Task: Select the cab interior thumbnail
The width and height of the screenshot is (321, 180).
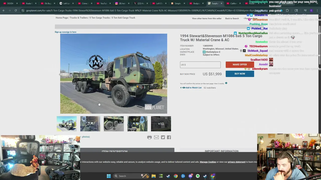Action: point(90,124)
